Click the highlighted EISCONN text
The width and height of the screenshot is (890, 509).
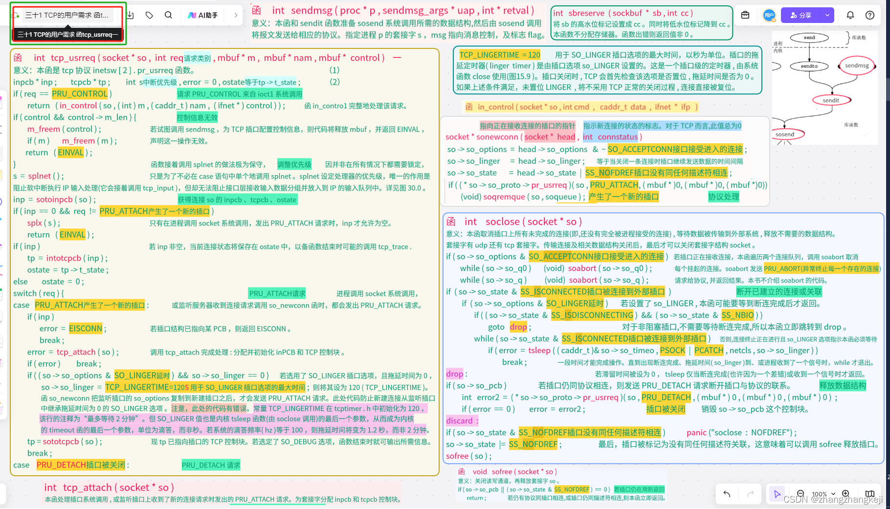[86, 329]
